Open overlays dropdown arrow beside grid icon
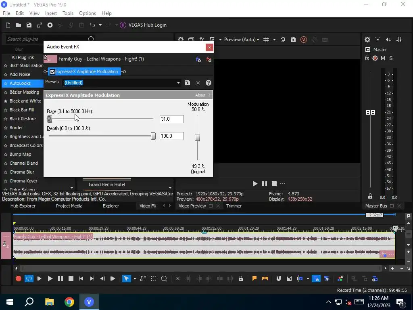This screenshot has height=310, width=413. [274, 40]
